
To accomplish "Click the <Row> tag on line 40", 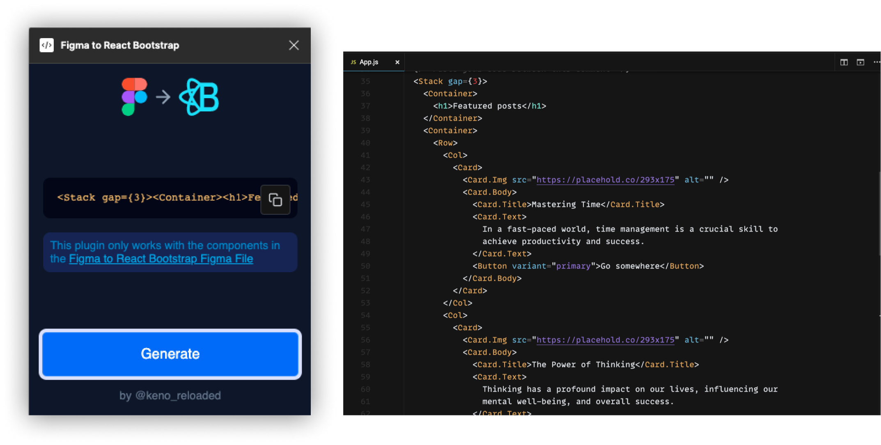I will click(x=445, y=143).
